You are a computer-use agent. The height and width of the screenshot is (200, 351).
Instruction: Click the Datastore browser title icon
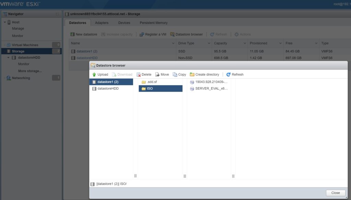(x=93, y=65)
